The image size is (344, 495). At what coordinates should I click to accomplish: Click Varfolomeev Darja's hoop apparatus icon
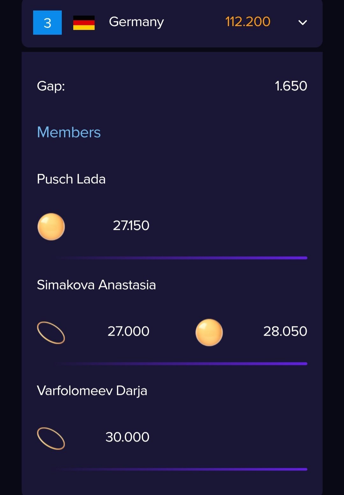[51, 438]
